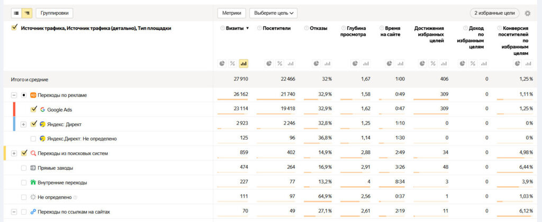Show pie chart for Достижения избранных целей column
Viewport: 542px width, 222px height.
pyautogui.click(x=422, y=63)
